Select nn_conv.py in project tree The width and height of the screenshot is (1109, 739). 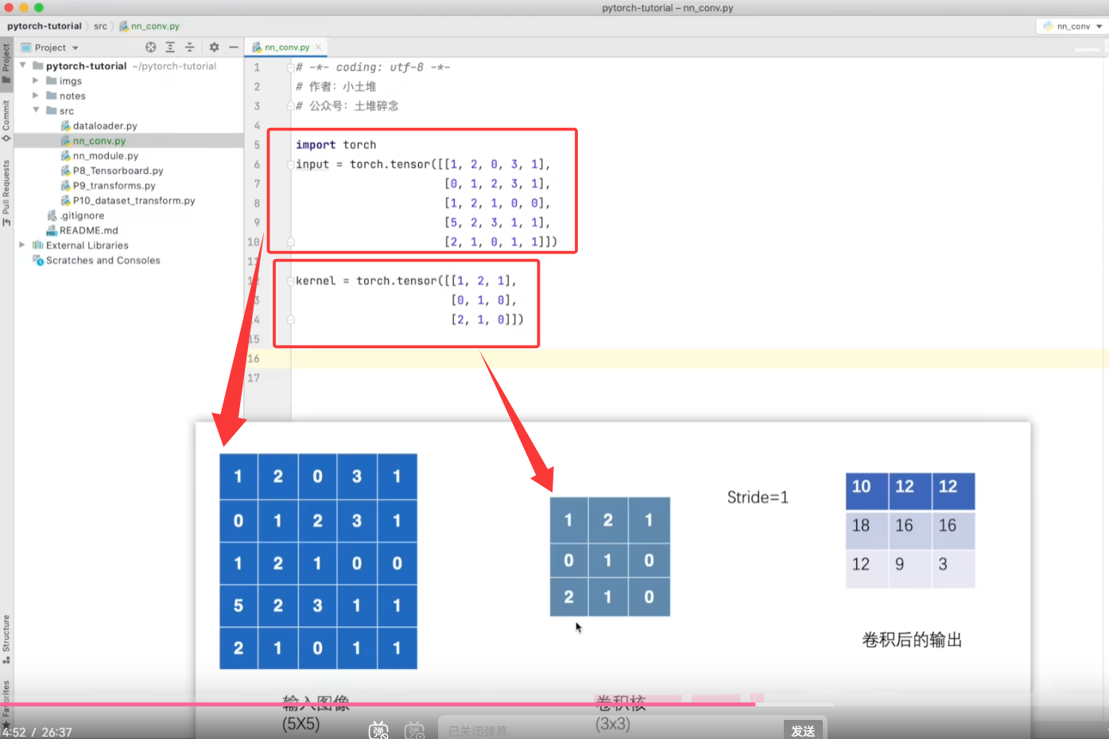click(x=99, y=141)
